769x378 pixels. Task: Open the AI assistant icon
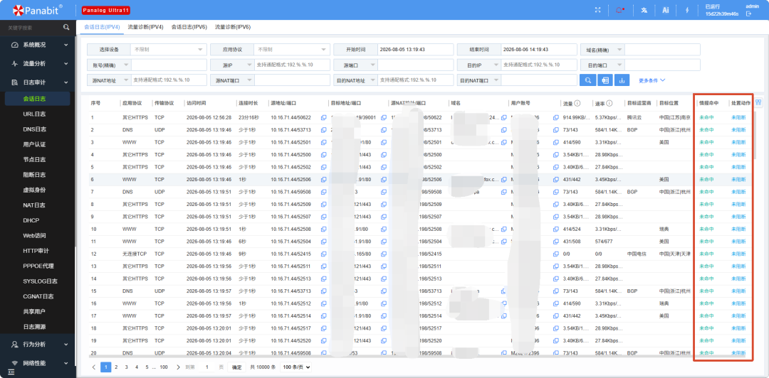coord(666,10)
